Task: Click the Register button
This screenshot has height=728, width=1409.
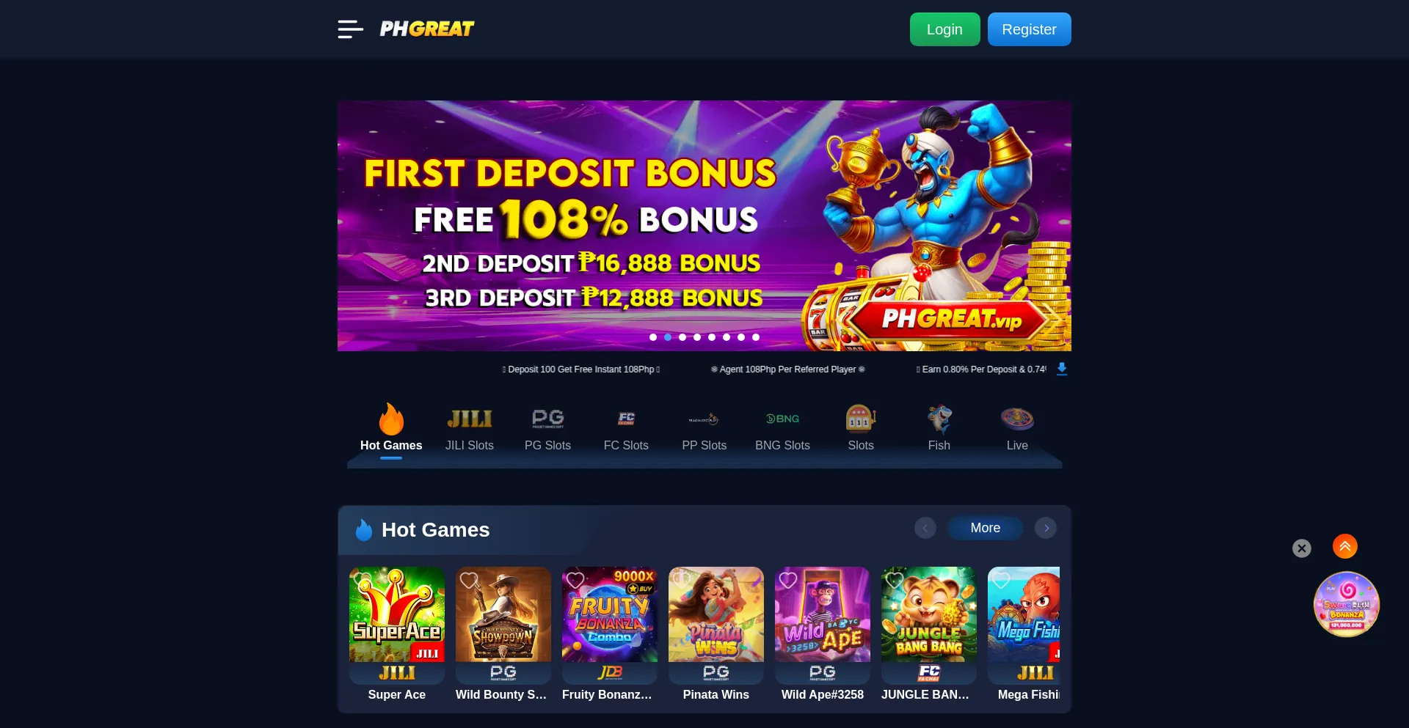Action: (x=1029, y=29)
